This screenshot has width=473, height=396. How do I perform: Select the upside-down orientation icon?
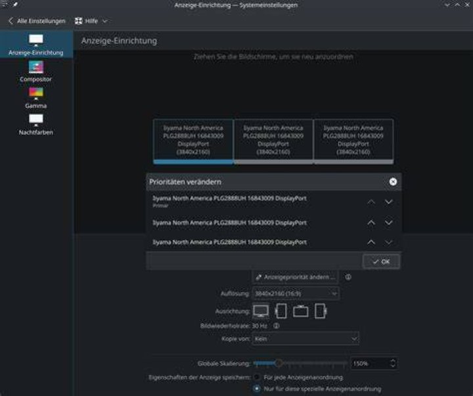[301, 311]
